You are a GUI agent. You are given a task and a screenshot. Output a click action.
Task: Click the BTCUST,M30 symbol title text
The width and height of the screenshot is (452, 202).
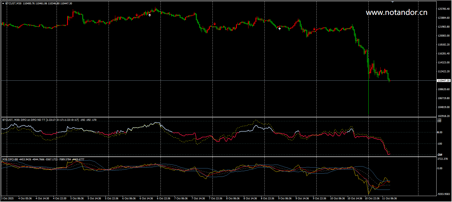[14, 4]
